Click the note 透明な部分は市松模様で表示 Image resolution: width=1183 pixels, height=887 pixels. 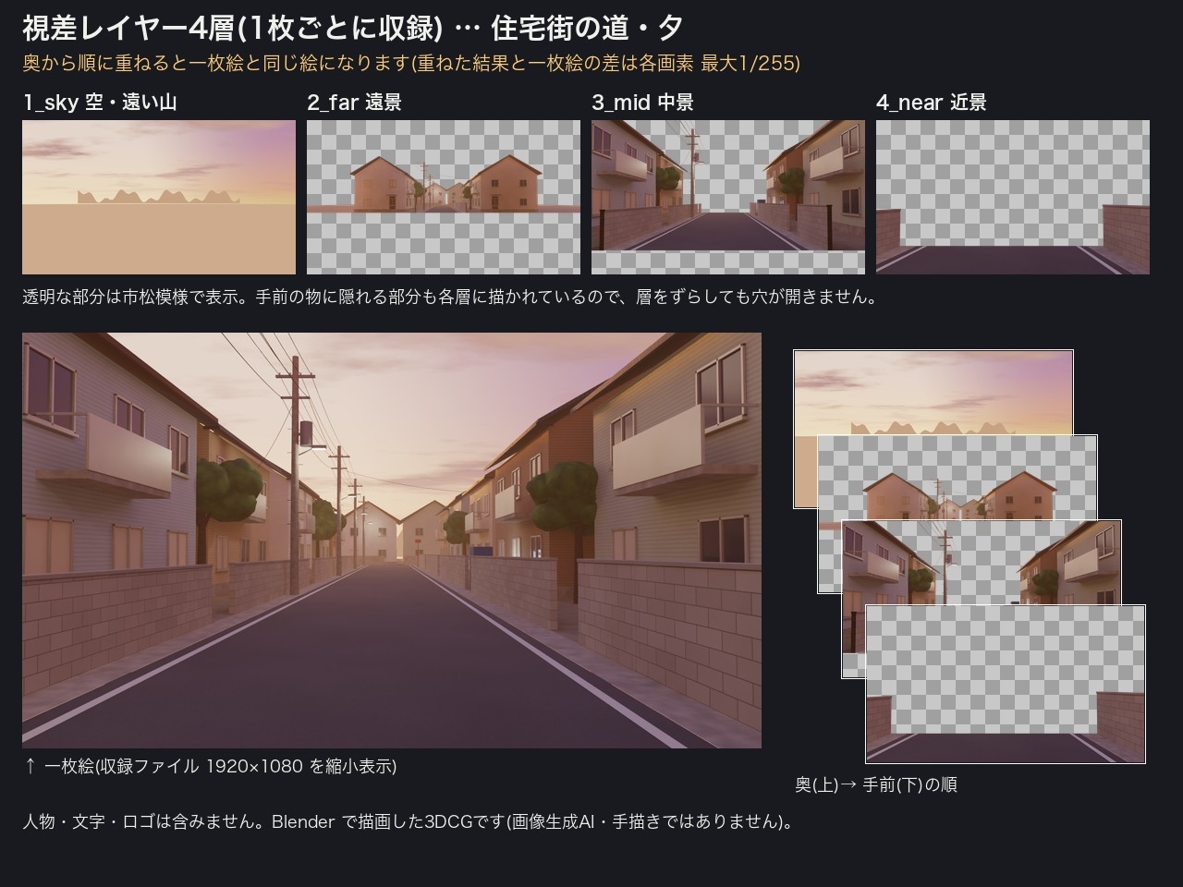450,298
